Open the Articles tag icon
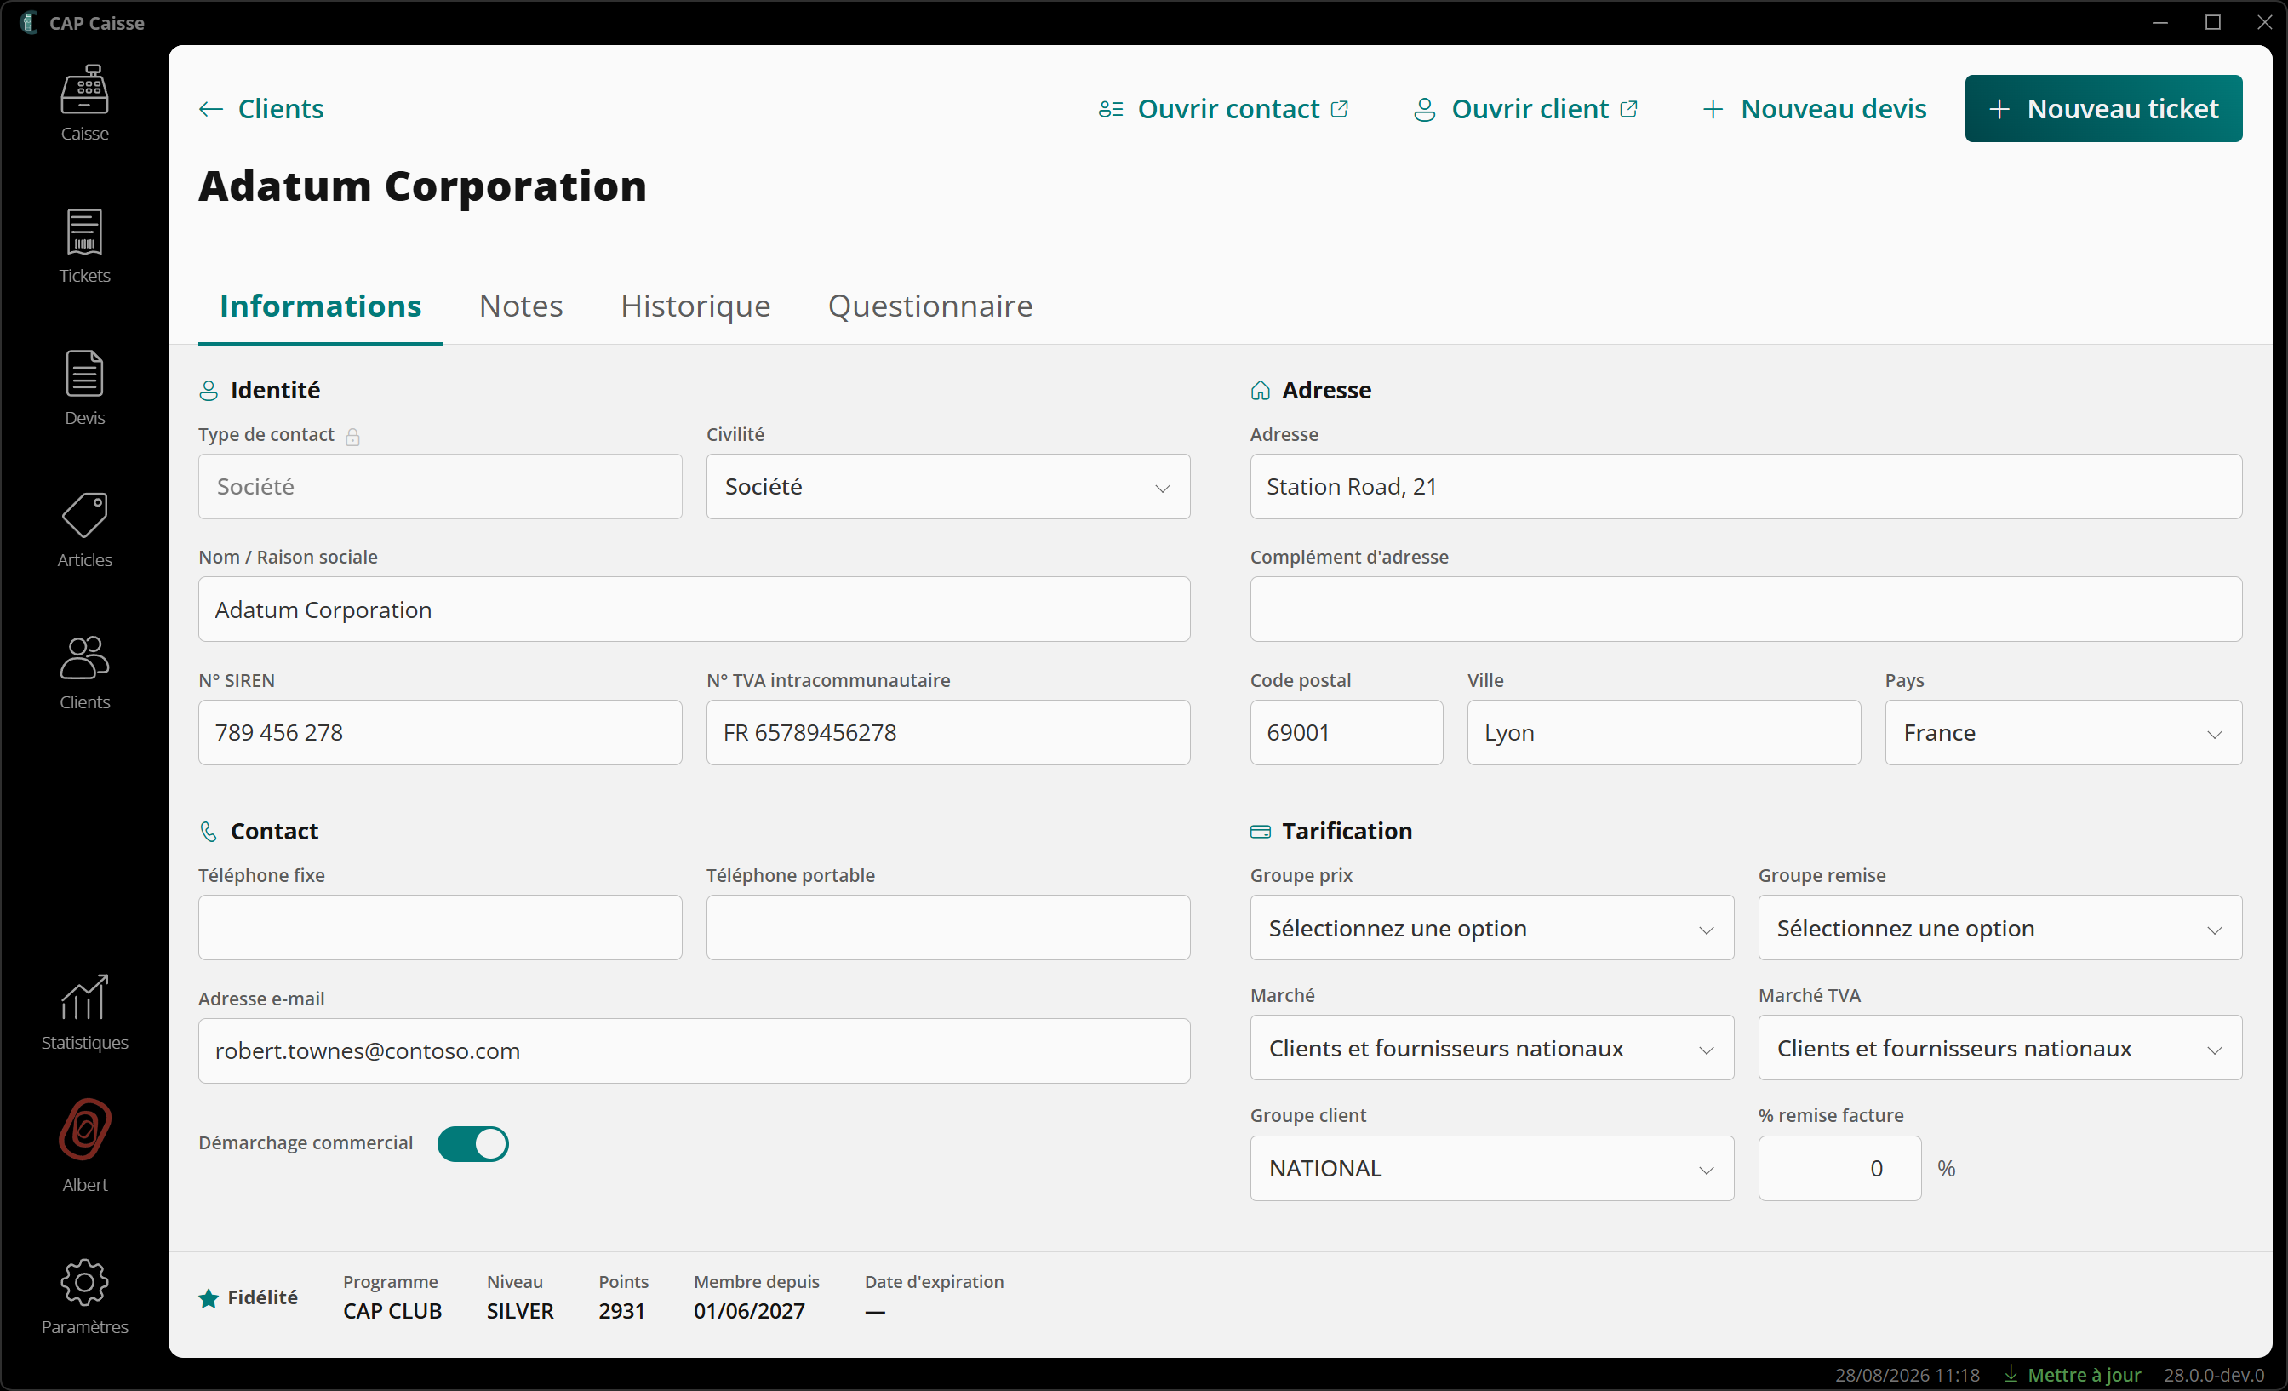2288x1391 pixels. [x=84, y=515]
